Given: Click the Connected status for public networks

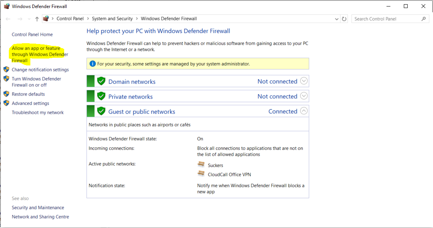Looking at the screenshot, I should [283, 111].
